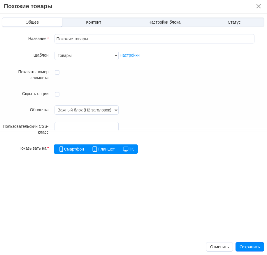The image size is (267, 255).
Task: Enable the Показать номер элемента checkbox
Action: coord(57,72)
